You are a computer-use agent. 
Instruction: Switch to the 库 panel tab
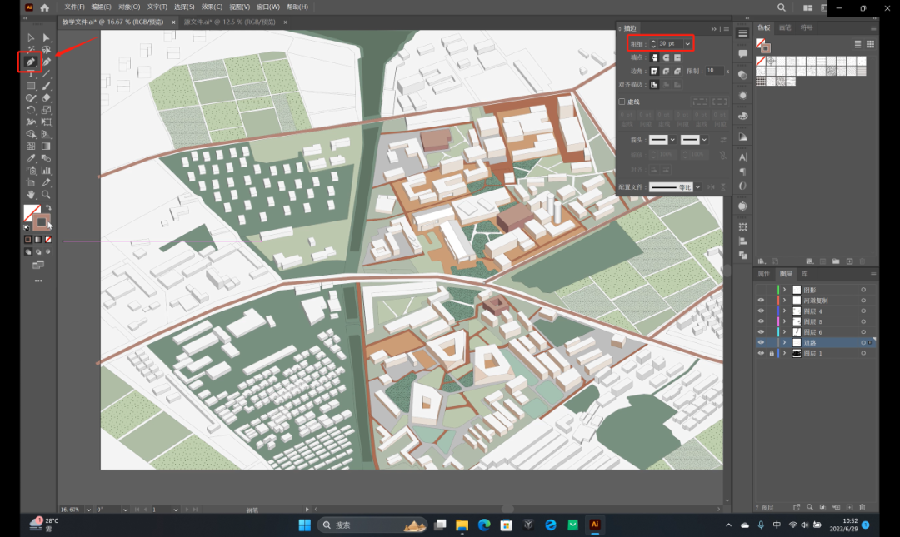(x=805, y=274)
